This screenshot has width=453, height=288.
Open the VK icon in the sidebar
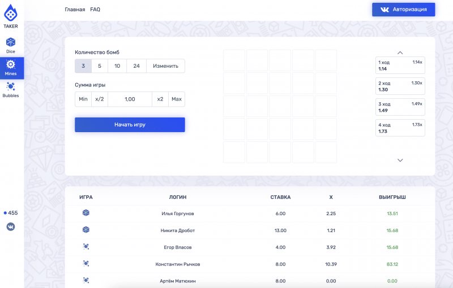click(11, 226)
